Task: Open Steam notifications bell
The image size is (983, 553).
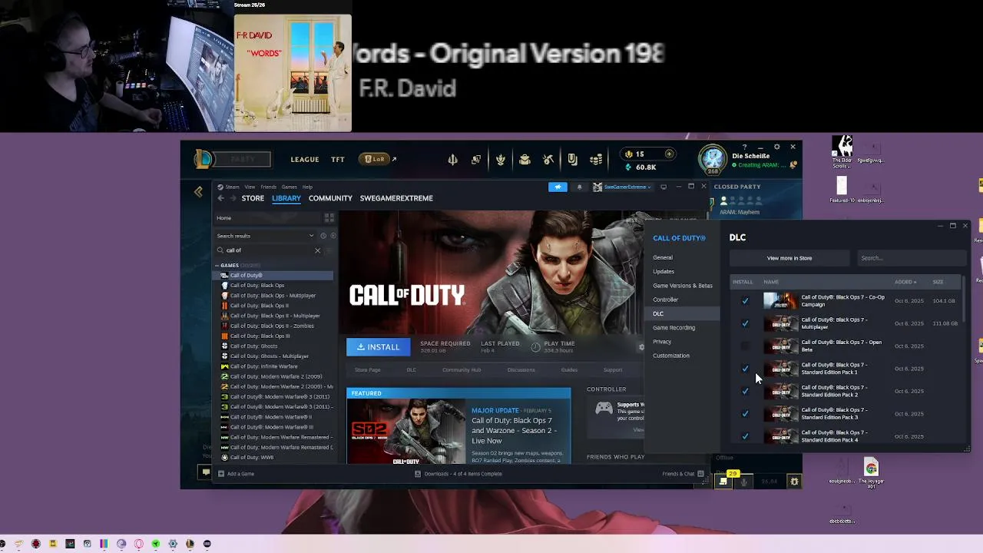Action: click(x=579, y=187)
